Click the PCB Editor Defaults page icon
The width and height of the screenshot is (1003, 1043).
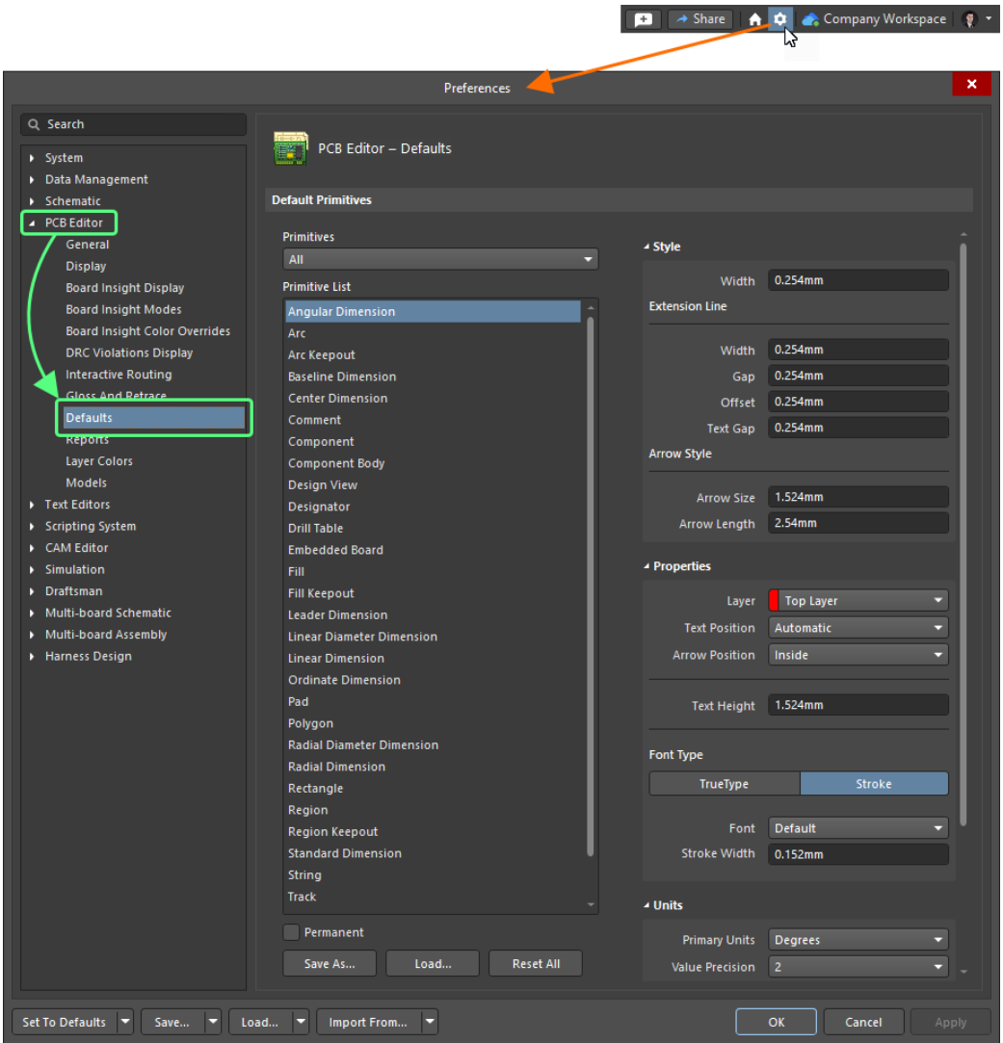(x=291, y=148)
